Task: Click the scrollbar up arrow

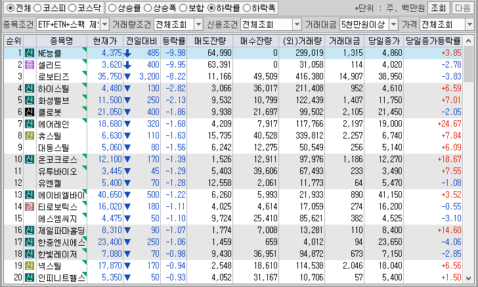Action: click(x=468, y=41)
